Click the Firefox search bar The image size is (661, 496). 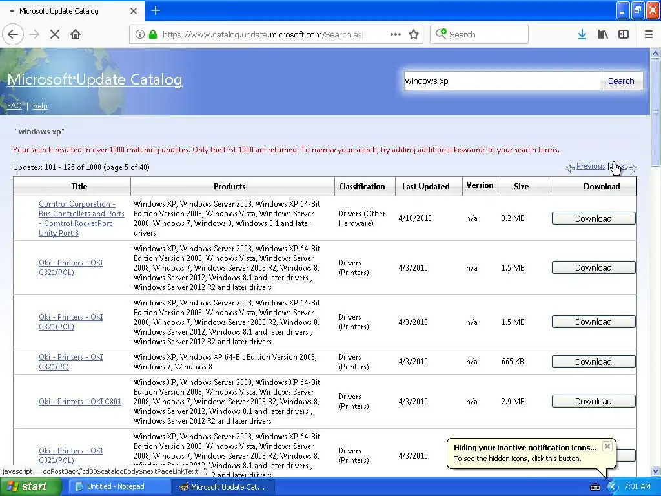[x=479, y=34]
